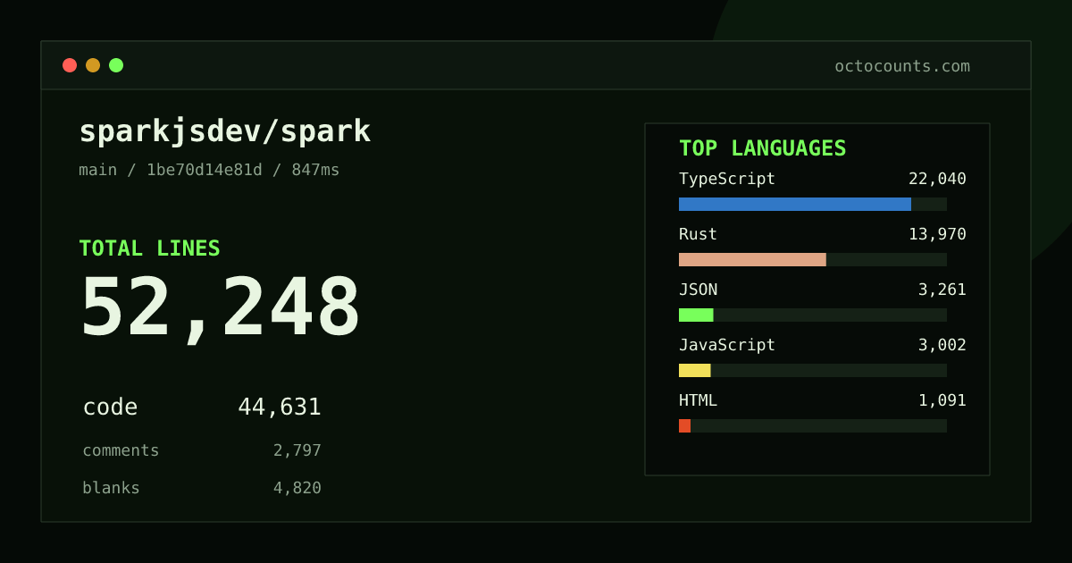1072x563 pixels.
Task: Click the blanks row label
Action: click(x=111, y=488)
